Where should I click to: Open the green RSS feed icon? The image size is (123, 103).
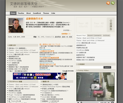(113, 3)
